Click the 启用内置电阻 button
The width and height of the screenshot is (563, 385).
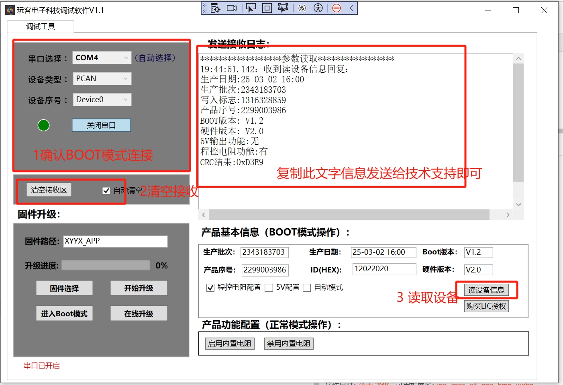pyautogui.click(x=230, y=344)
